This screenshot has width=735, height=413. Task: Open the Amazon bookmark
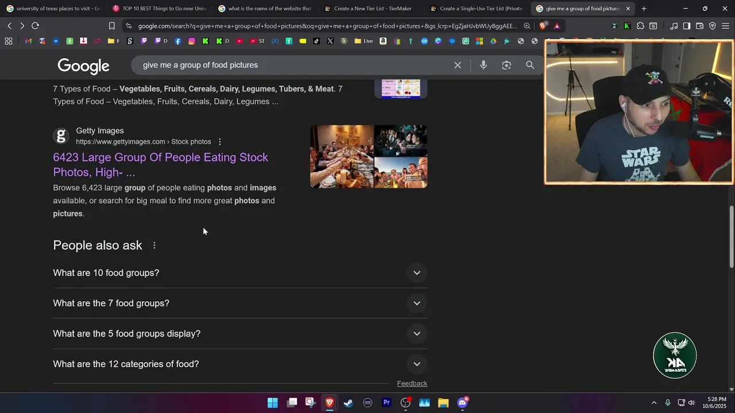tap(383, 41)
